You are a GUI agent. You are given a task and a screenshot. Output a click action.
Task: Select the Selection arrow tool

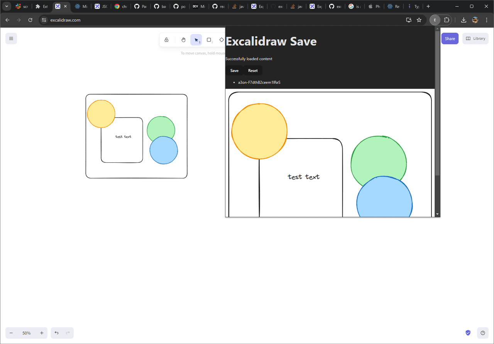point(196,40)
